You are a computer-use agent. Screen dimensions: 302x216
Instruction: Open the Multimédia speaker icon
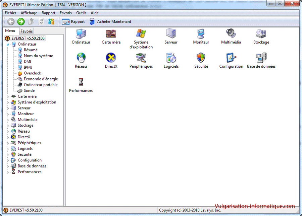[231, 33]
